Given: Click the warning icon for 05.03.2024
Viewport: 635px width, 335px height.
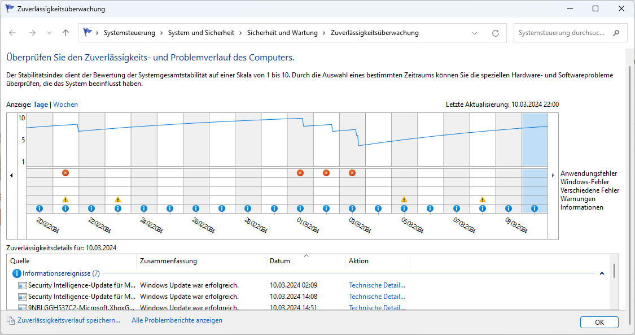Looking at the screenshot, I should point(404,199).
